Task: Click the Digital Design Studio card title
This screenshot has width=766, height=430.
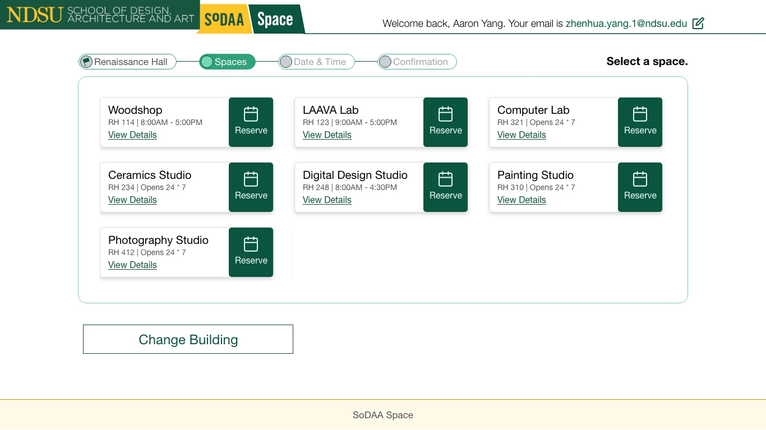Action: (x=355, y=175)
